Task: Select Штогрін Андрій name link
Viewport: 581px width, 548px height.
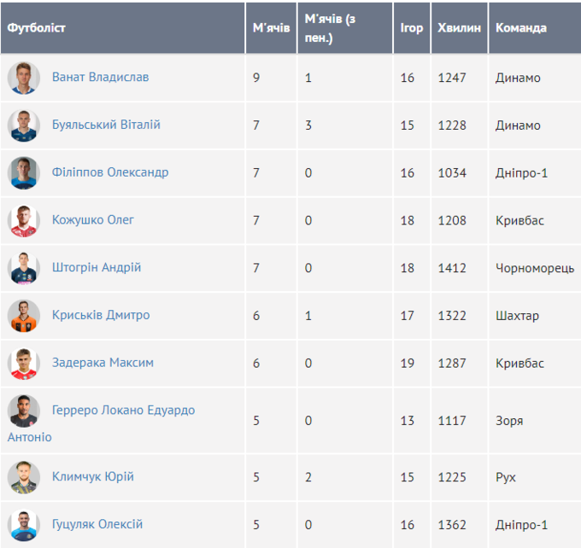Action: tap(97, 268)
